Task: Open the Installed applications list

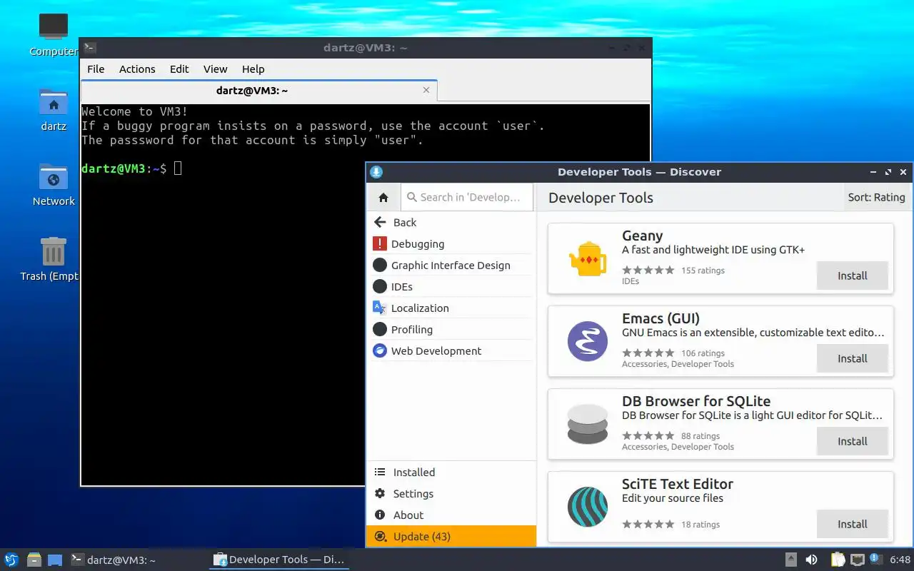Action: pos(451,472)
